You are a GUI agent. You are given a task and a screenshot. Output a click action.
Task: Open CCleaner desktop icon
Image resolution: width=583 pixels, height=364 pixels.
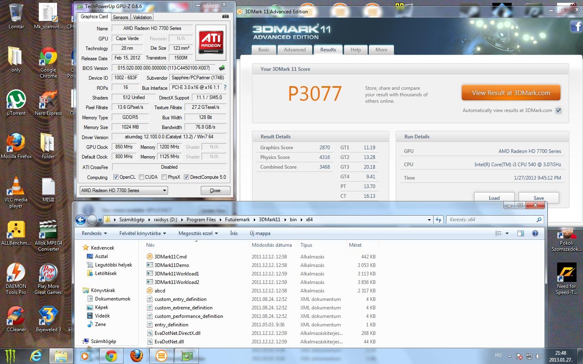[16, 320]
